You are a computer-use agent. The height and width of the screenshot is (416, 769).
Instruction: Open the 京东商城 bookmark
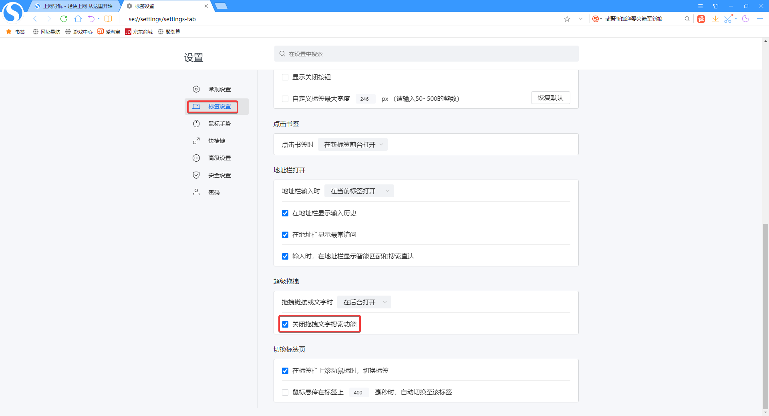(x=139, y=32)
